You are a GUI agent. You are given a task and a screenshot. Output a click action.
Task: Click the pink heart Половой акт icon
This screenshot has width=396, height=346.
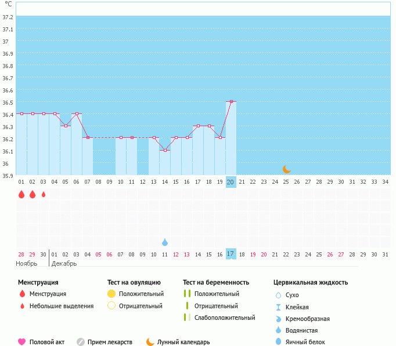[22, 342]
